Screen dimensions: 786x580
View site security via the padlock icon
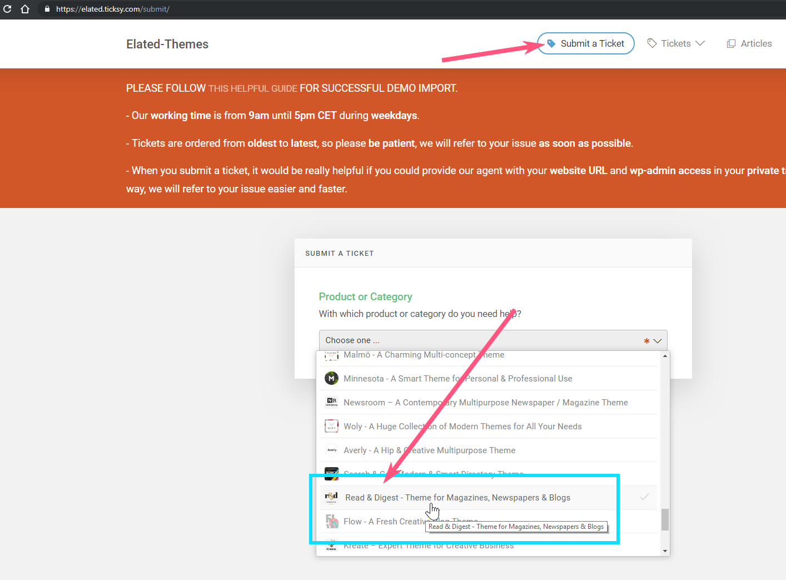(47, 9)
